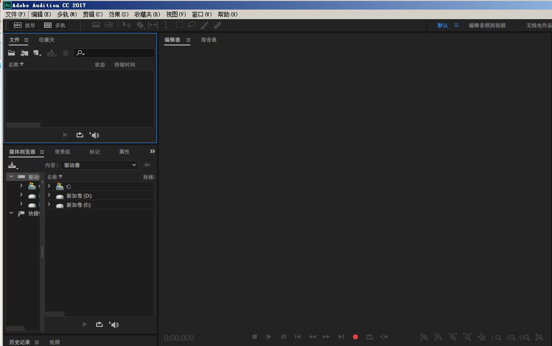Click Zoom In Amplitude icon

click(x=424, y=337)
